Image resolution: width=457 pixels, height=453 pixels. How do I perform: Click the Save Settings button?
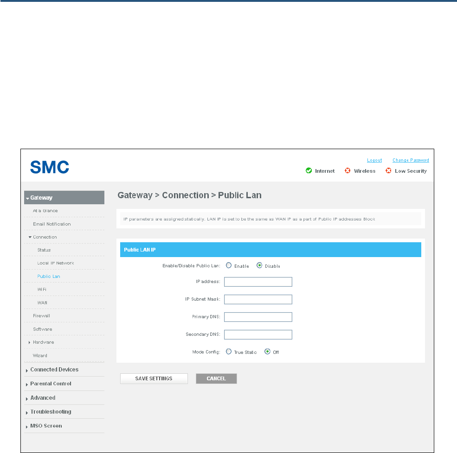(154, 378)
